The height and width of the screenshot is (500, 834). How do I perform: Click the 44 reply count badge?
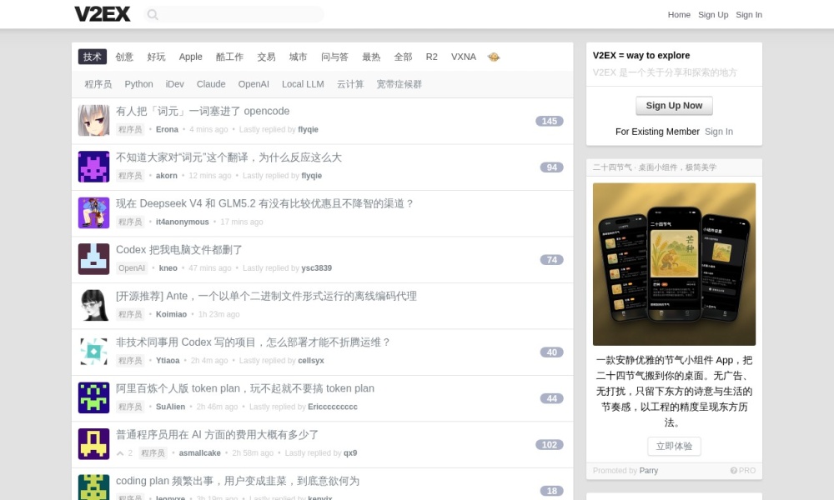click(x=551, y=398)
